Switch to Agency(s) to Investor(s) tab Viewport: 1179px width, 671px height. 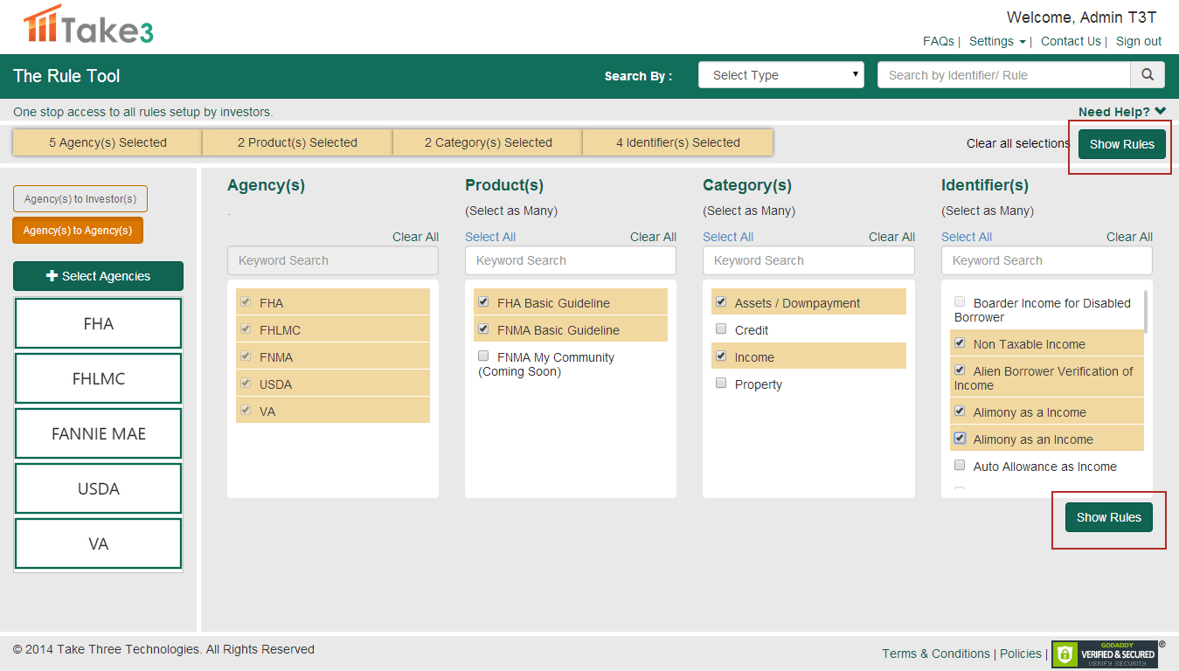[80, 199]
